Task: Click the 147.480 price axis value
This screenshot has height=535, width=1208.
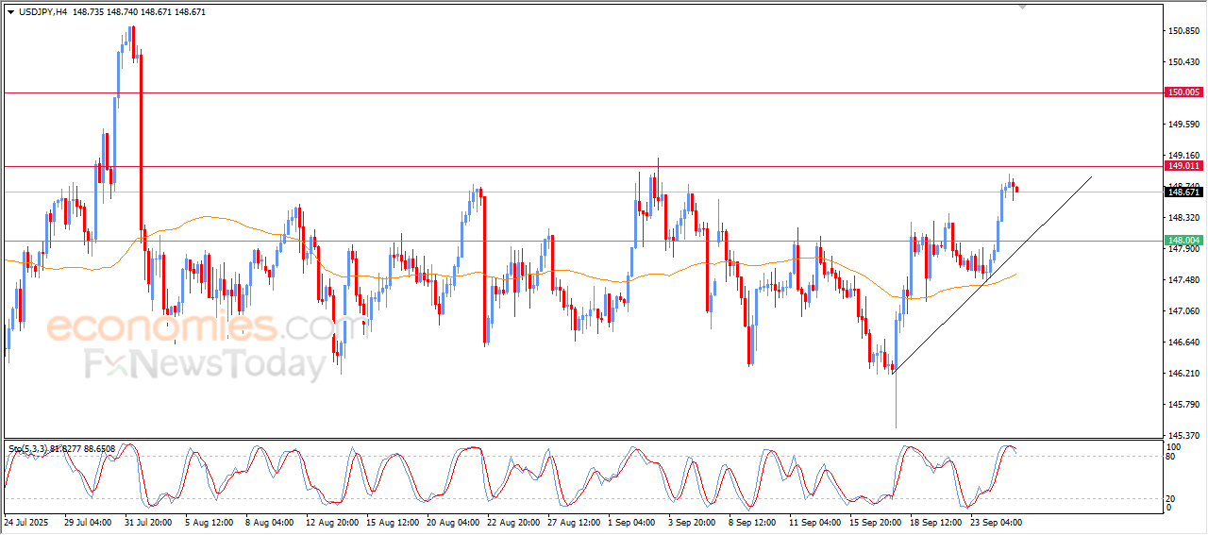Action: 1183,280
